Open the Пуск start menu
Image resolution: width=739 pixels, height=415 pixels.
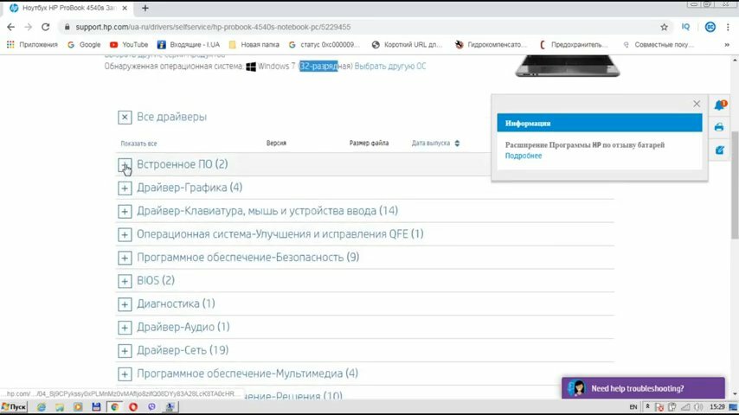pos(14,406)
